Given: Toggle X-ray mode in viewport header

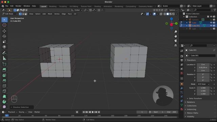Looking at the screenshot, I should click(161, 14).
